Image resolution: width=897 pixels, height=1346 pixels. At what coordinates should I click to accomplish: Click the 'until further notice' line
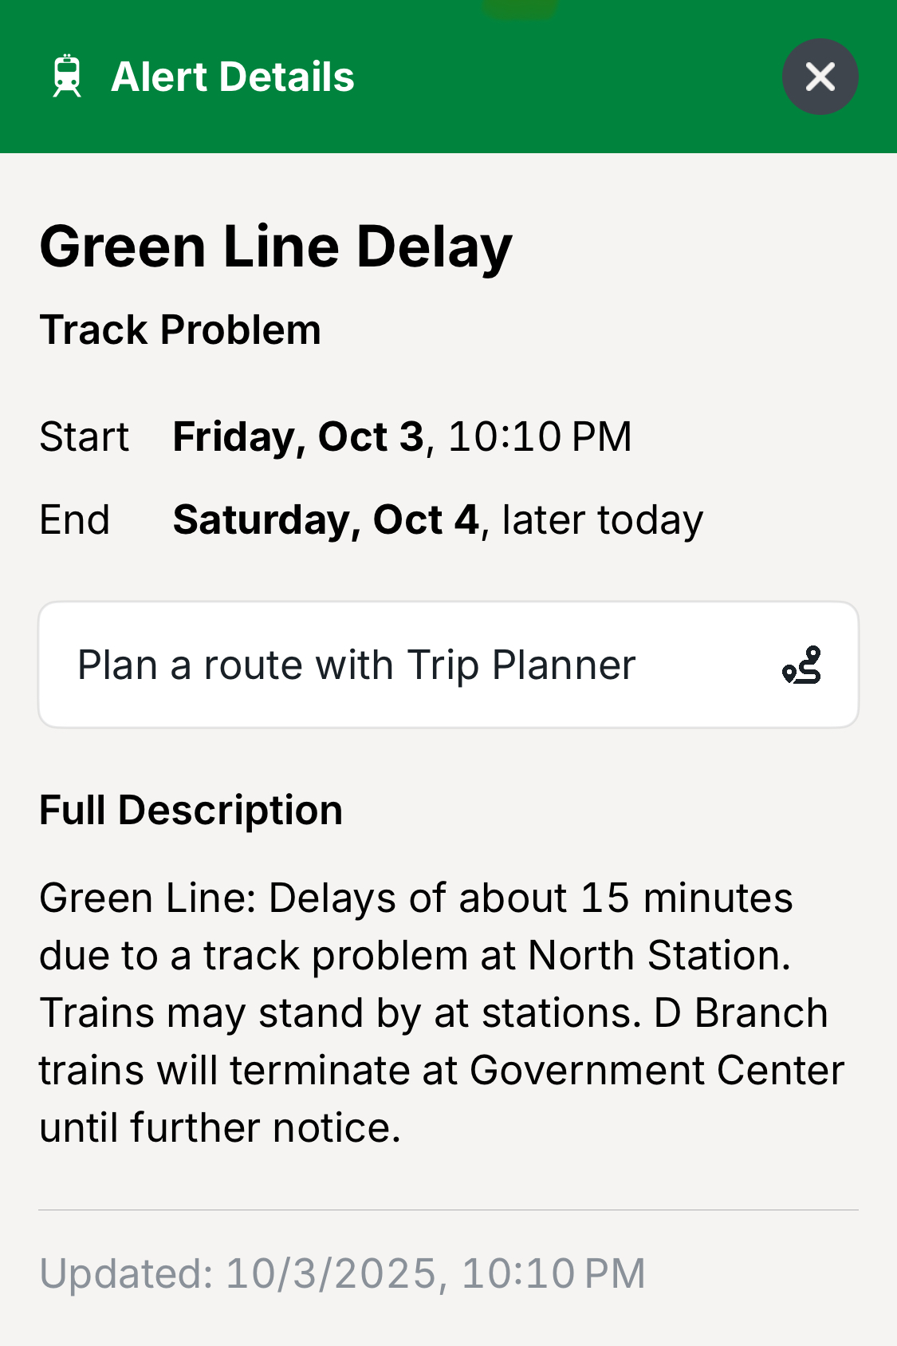(x=219, y=1128)
